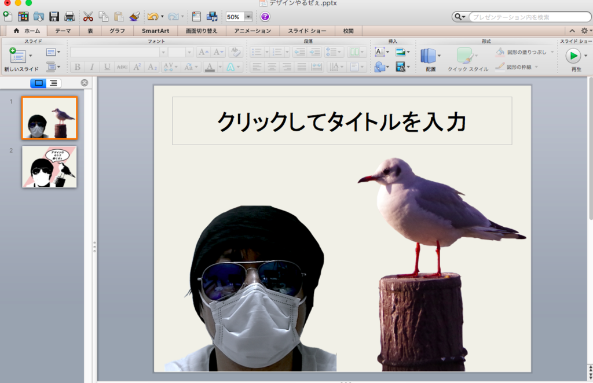Switch to the Review (校閲) tab
The height and width of the screenshot is (383, 593).
pyautogui.click(x=348, y=31)
